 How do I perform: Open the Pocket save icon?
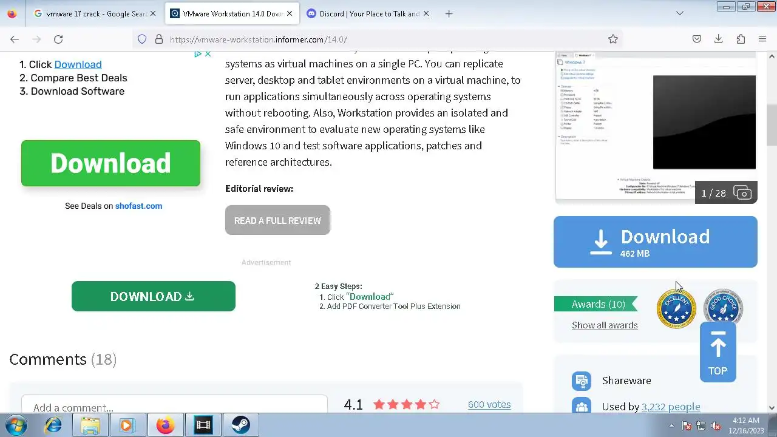pos(697,39)
